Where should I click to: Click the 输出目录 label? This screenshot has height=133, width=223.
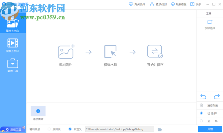(35, 129)
